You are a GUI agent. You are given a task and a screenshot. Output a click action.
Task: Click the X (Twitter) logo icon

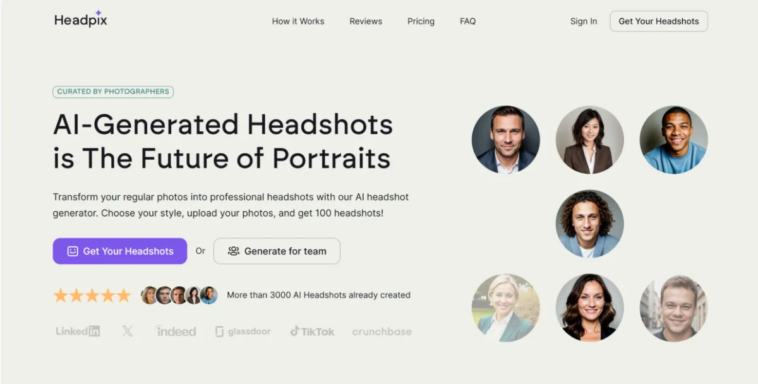click(127, 330)
